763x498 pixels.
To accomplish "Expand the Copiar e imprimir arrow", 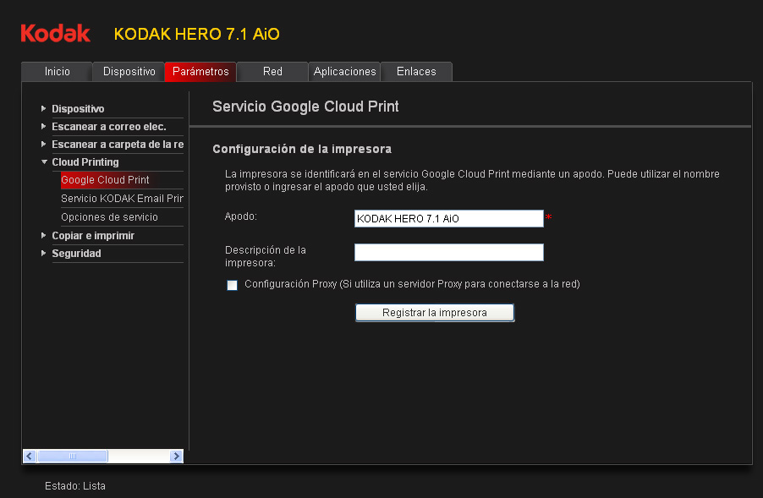I will coord(43,235).
